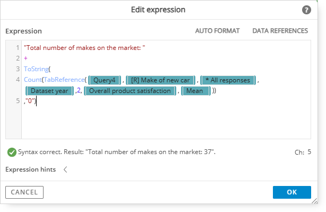
Task: Select the Query4 reference token
Action: tap(105, 80)
